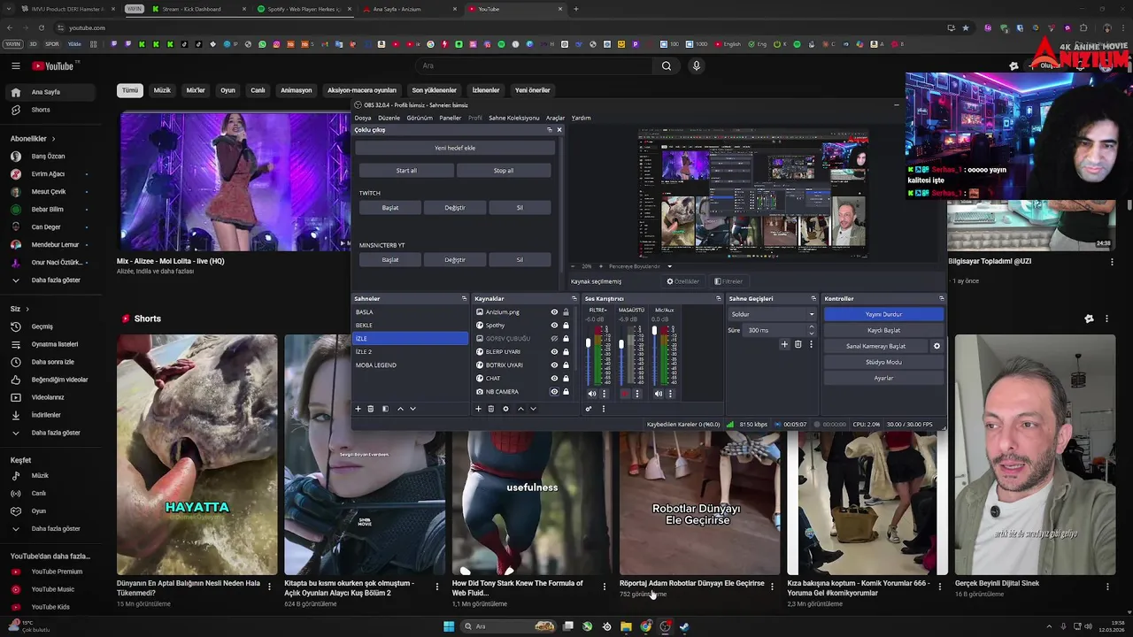Add a new scene with the plus icon

point(358,409)
